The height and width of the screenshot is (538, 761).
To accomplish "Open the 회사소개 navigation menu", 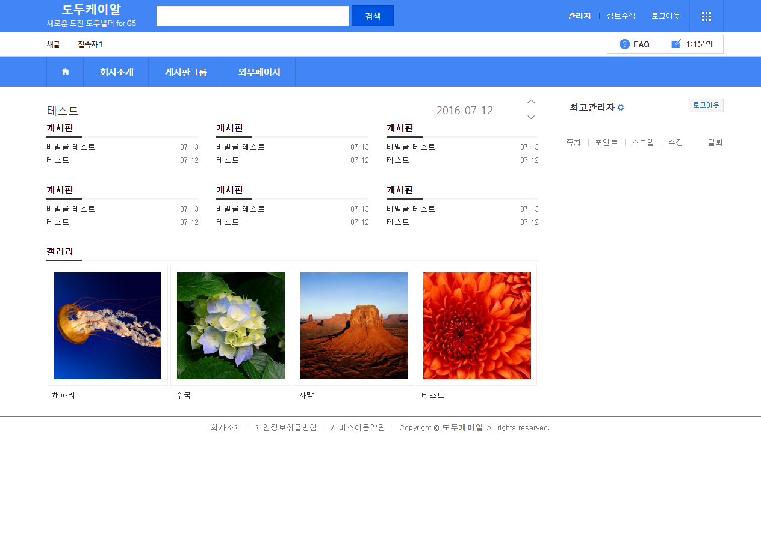I will coord(116,72).
